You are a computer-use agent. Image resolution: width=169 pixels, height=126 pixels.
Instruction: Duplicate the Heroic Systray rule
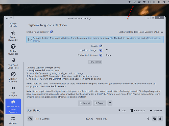click(x=154, y=119)
